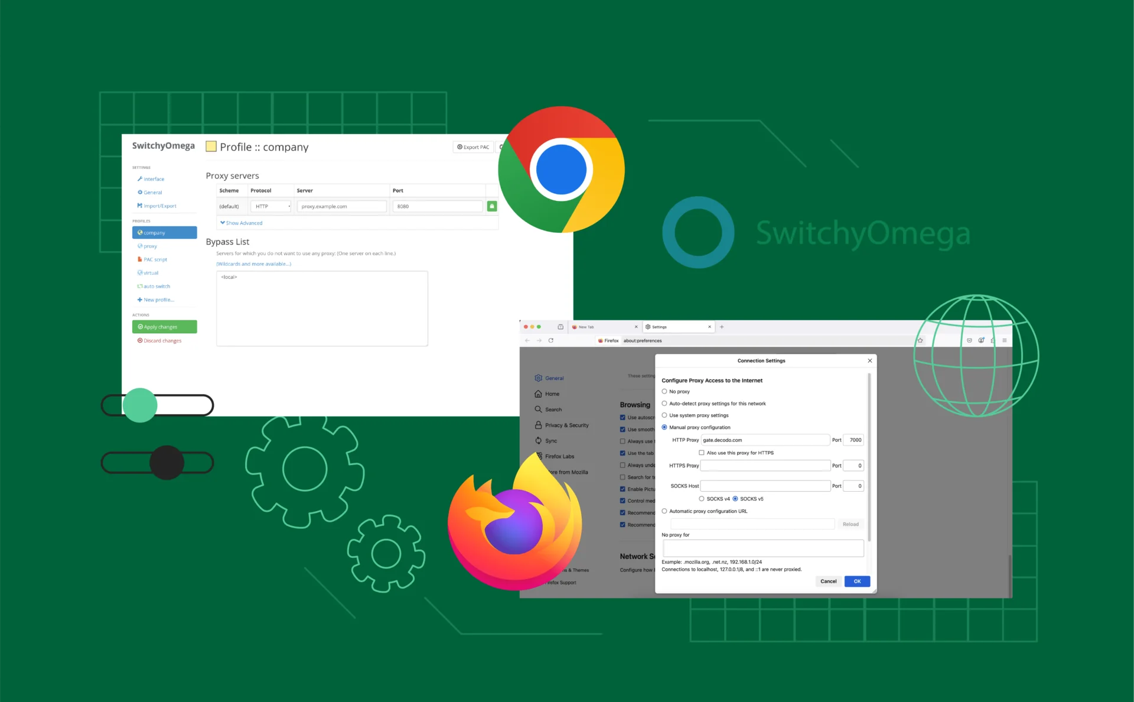Click the yellow profile color swatch
Image resolution: width=1134 pixels, height=702 pixels.
(211, 147)
